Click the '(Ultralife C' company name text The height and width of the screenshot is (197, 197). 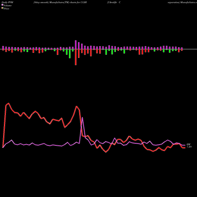pyautogui.click(x=114, y=2)
